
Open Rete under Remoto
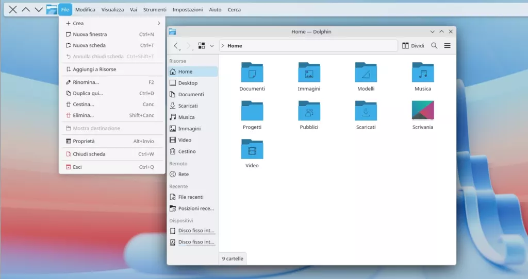(x=193, y=174)
